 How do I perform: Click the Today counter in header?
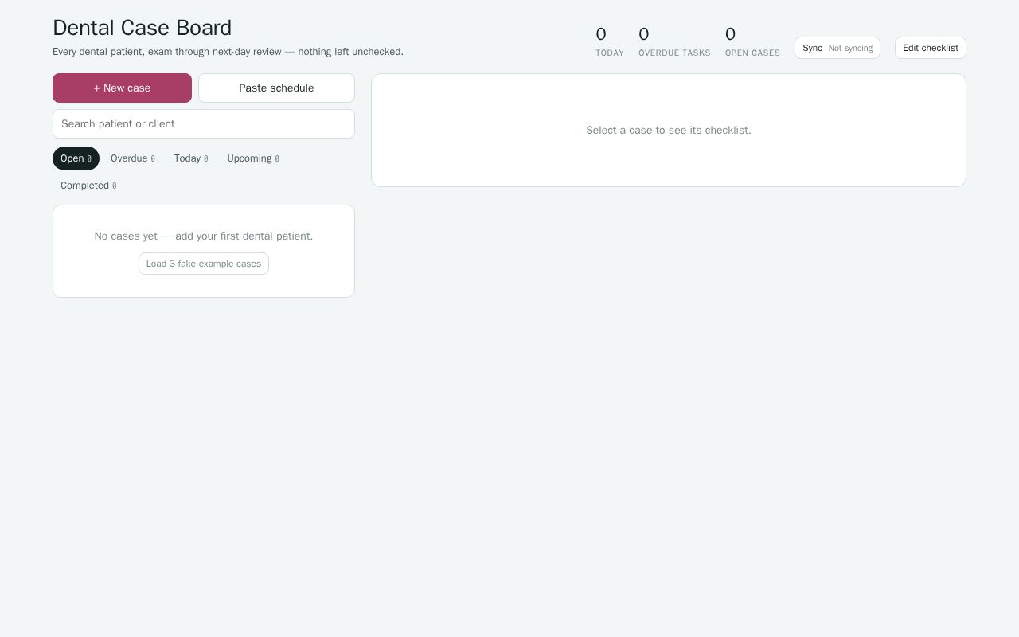pyautogui.click(x=610, y=41)
